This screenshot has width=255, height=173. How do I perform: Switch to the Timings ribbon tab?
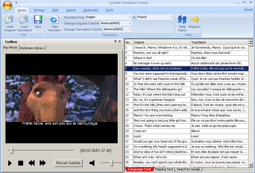(39, 10)
